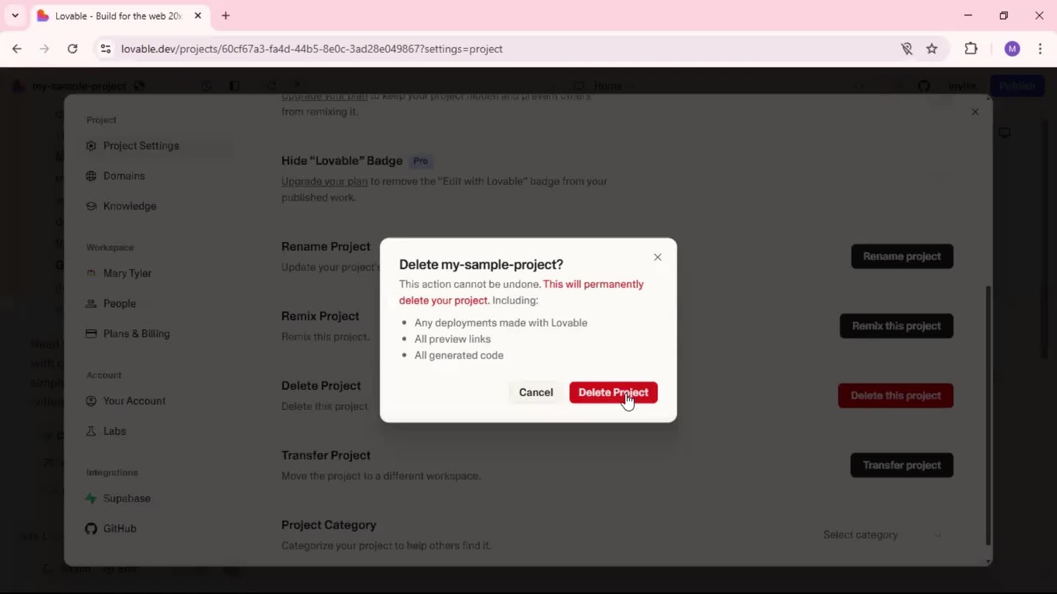Click Delete this project button
Viewport: 1057px width, 594px height.
click(x=896, y=395)
